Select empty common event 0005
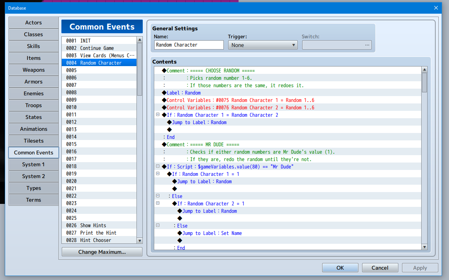The image size is (449, 280). point(99,70)
